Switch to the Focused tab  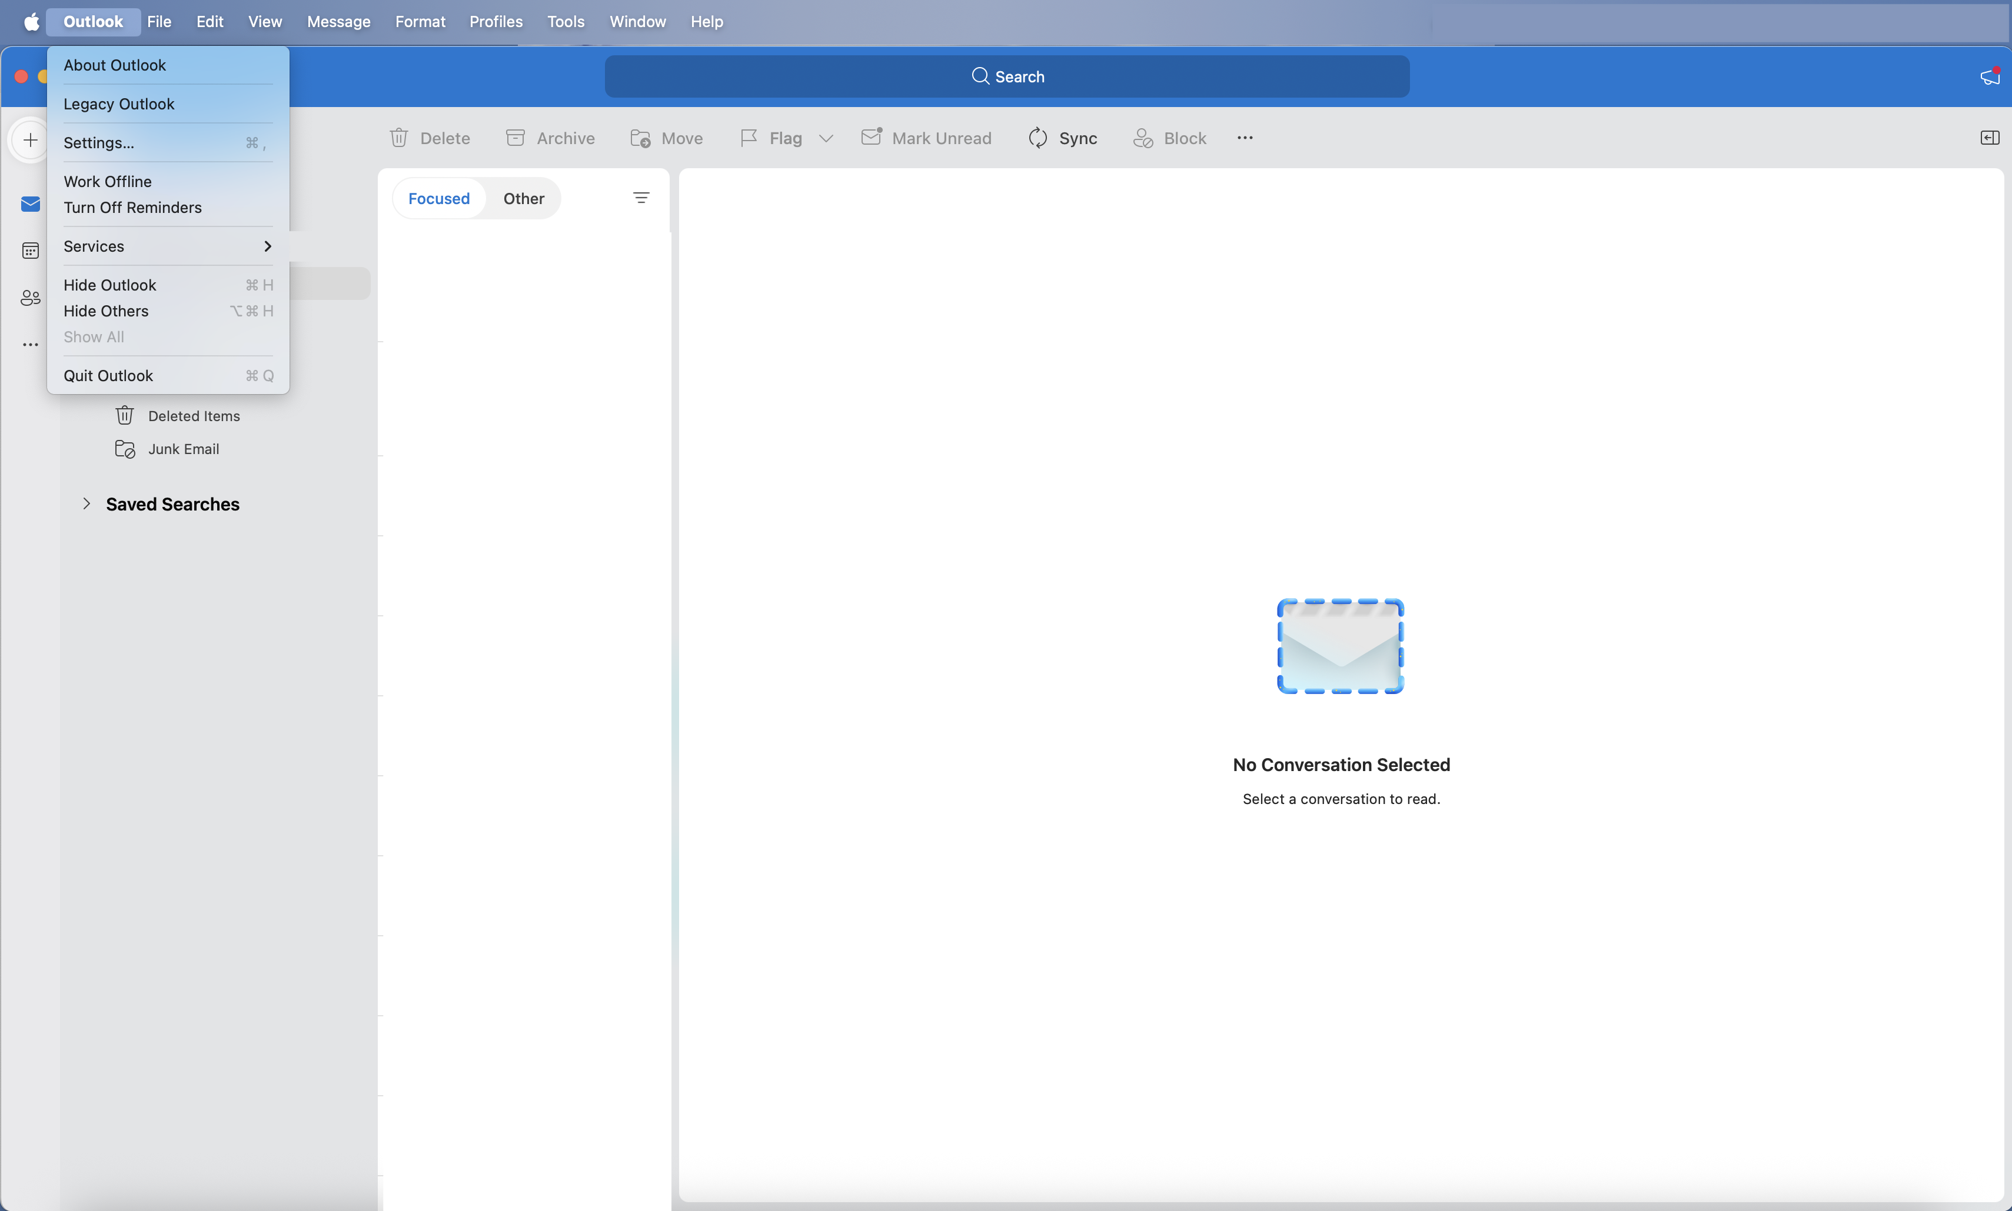click(439, 198)
